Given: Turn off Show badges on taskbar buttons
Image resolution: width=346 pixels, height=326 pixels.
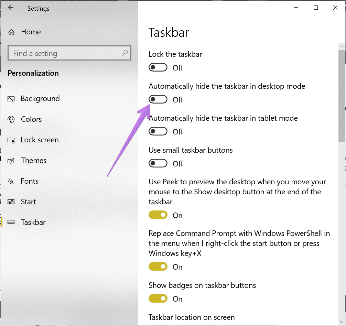Looking at the screenshot, I should click(x=158, y=298).
